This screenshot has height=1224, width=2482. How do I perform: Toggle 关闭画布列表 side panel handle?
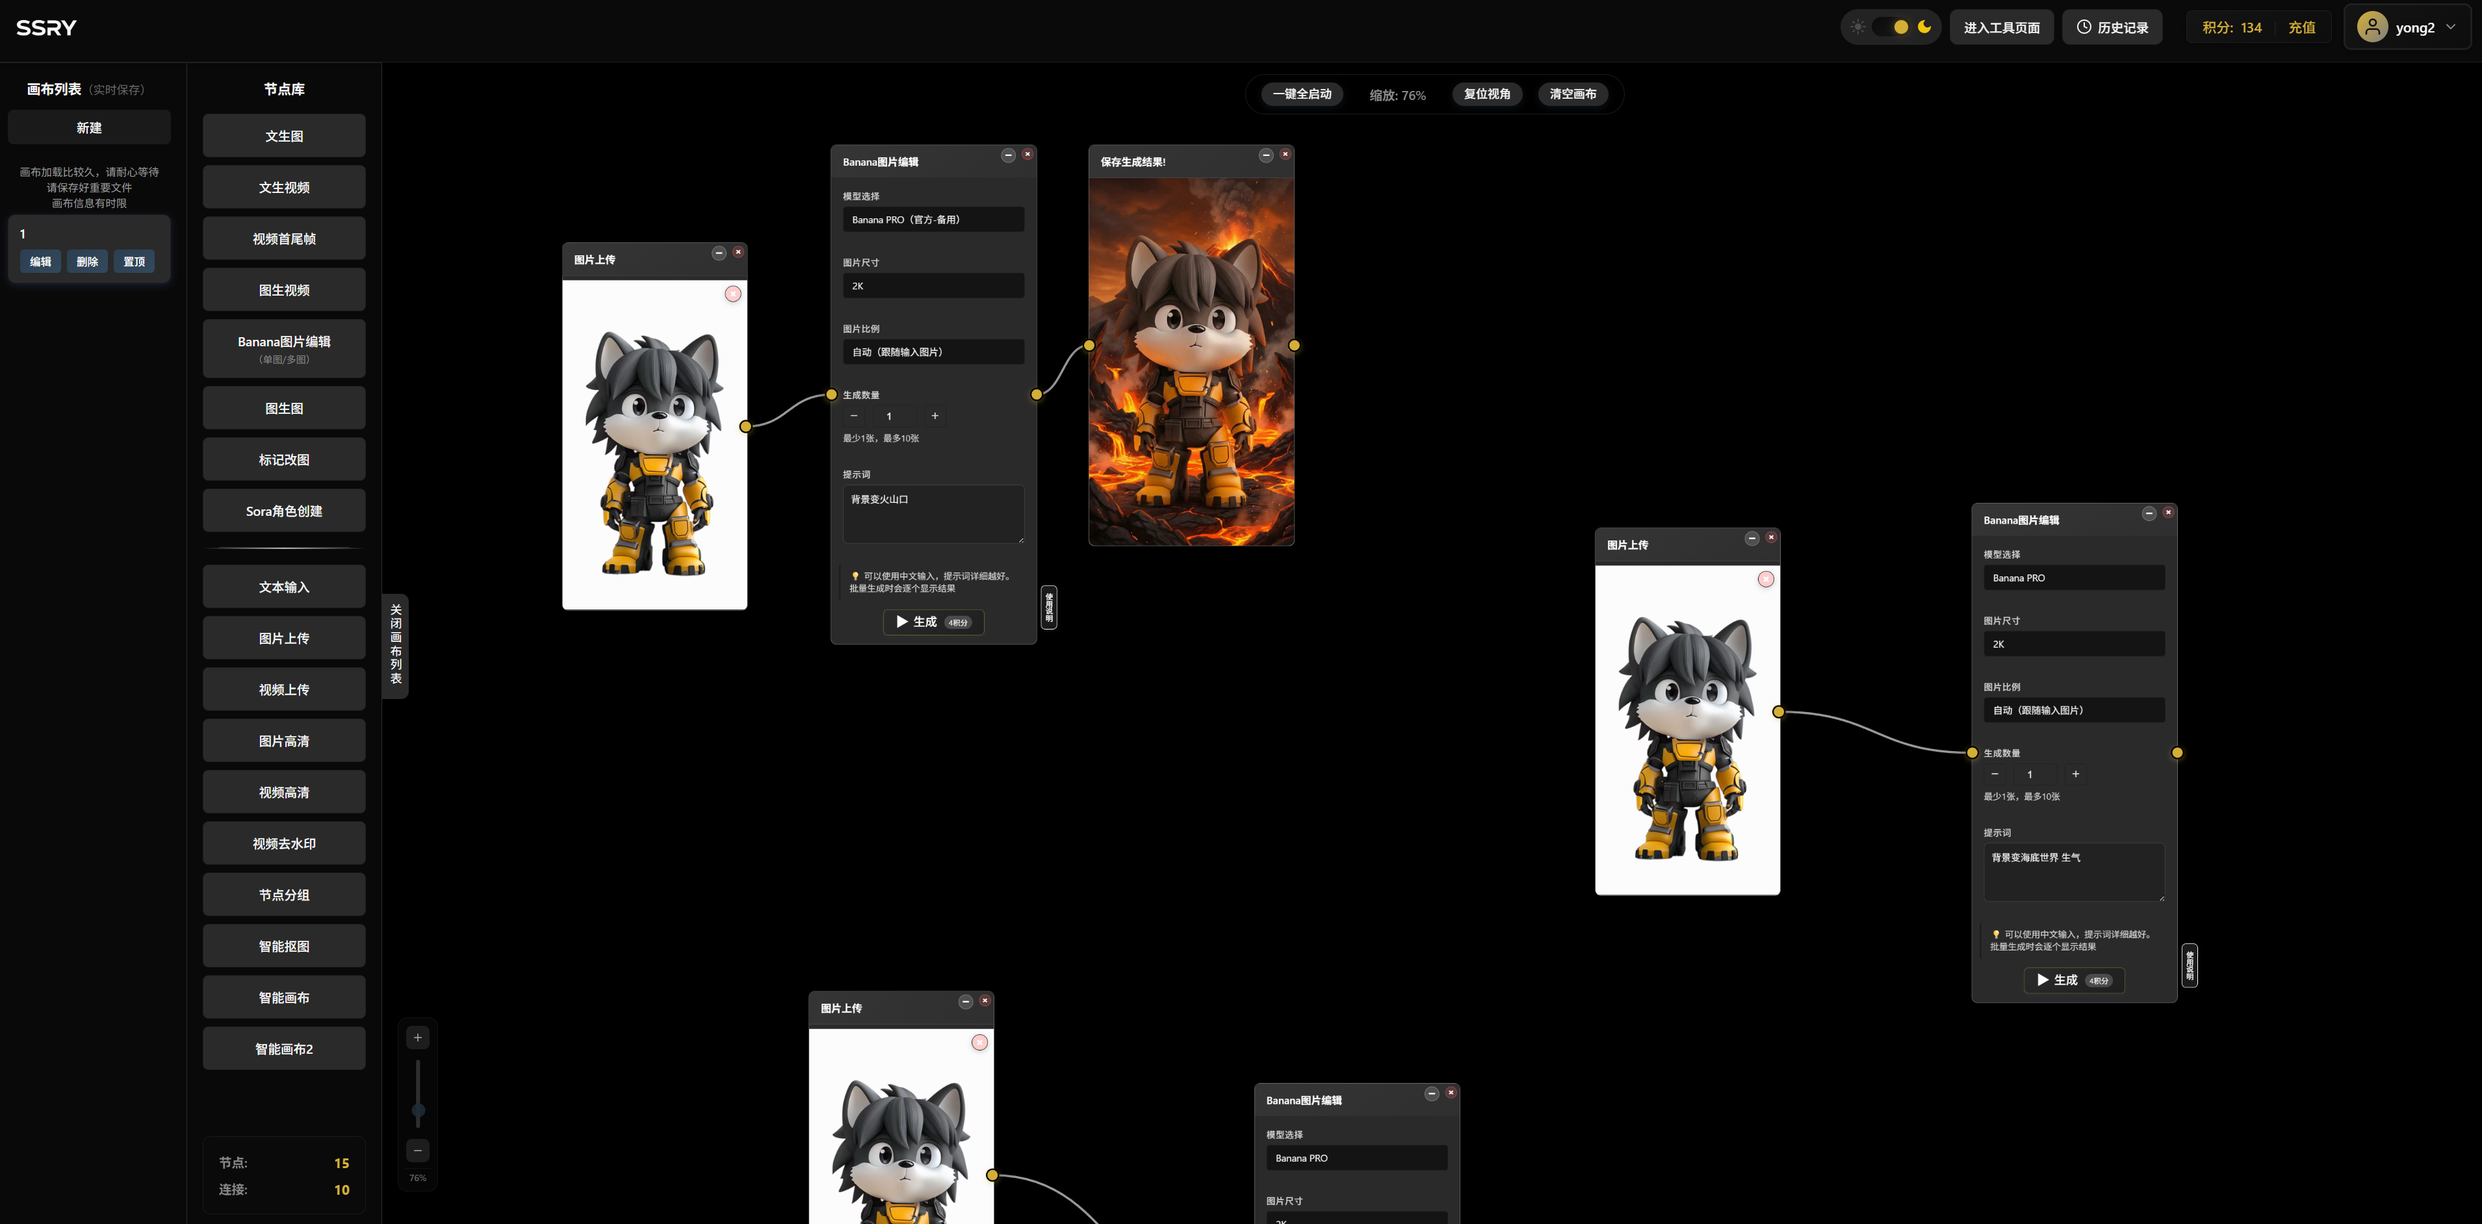click(395, 644)
